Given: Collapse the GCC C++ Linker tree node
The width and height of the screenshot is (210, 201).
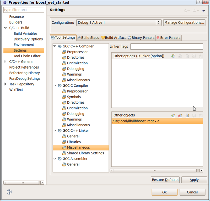Looking at the screenshot, I should point(55,131).
